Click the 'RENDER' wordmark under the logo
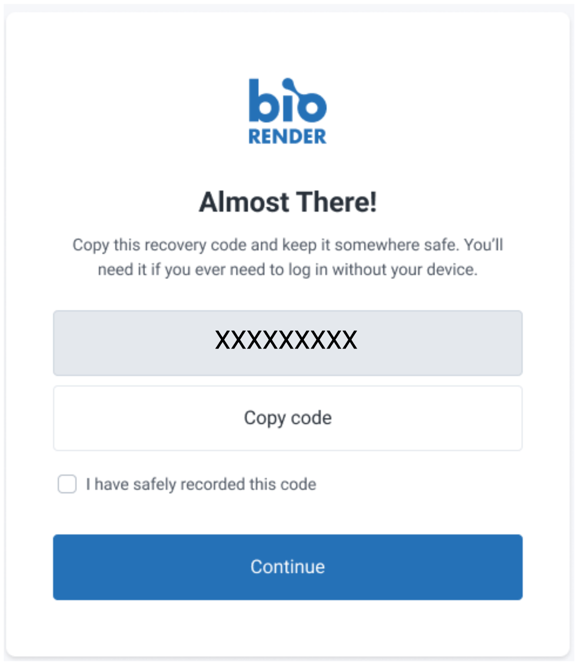This screenshot has height=667, width=578. click(x=287, y=137)
